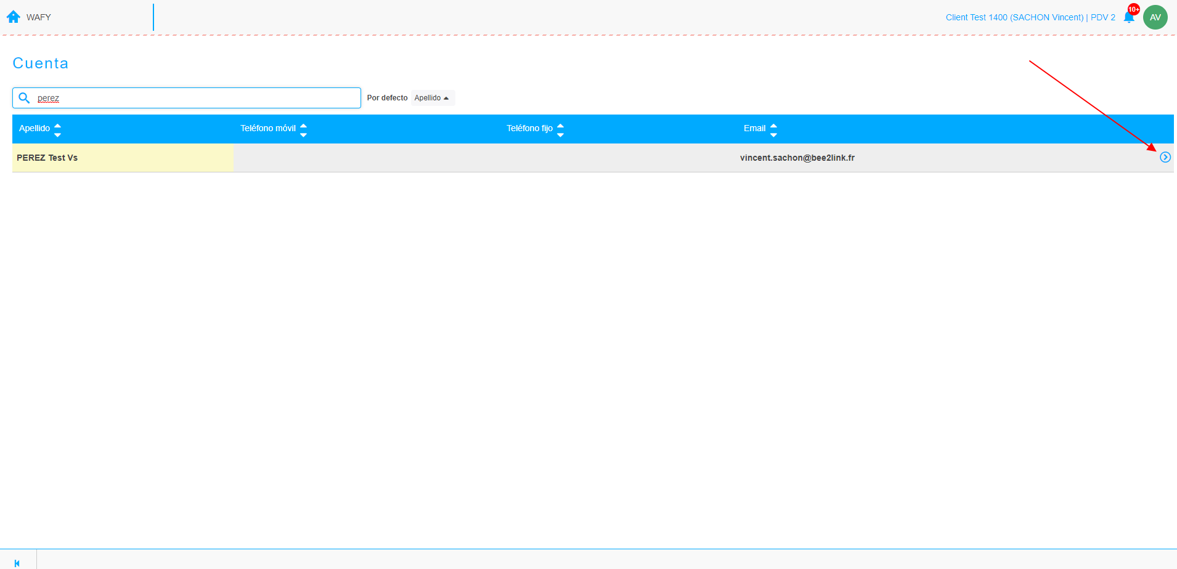
Task: Sort by Teléfono fijo column arrows
Action: 560,129
